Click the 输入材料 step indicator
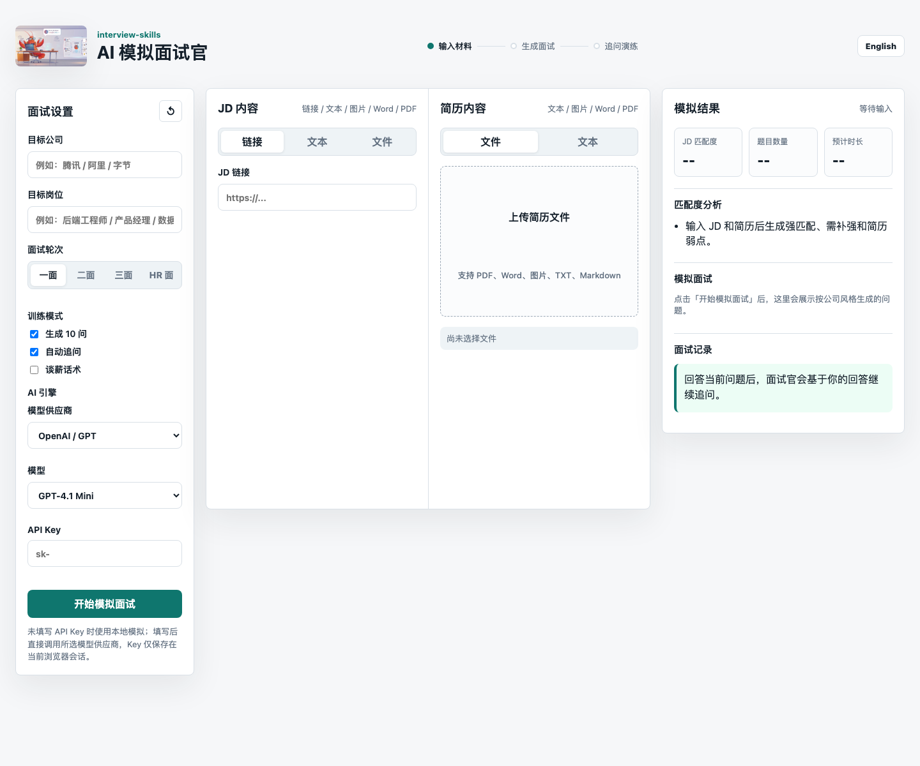This screenshot has width=920, height=766. click(x=450, y=46)
